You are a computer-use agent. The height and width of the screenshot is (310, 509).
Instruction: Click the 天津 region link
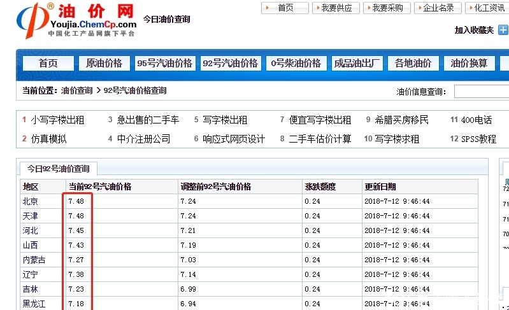(x=30, y=216)
